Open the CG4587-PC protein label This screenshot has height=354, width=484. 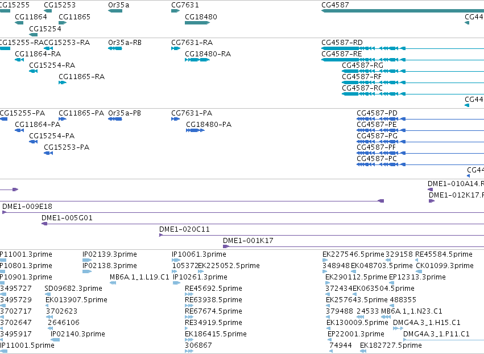[x=377, y=159]
